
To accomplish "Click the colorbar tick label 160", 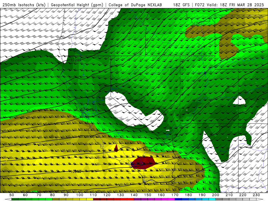I will 161,195.
